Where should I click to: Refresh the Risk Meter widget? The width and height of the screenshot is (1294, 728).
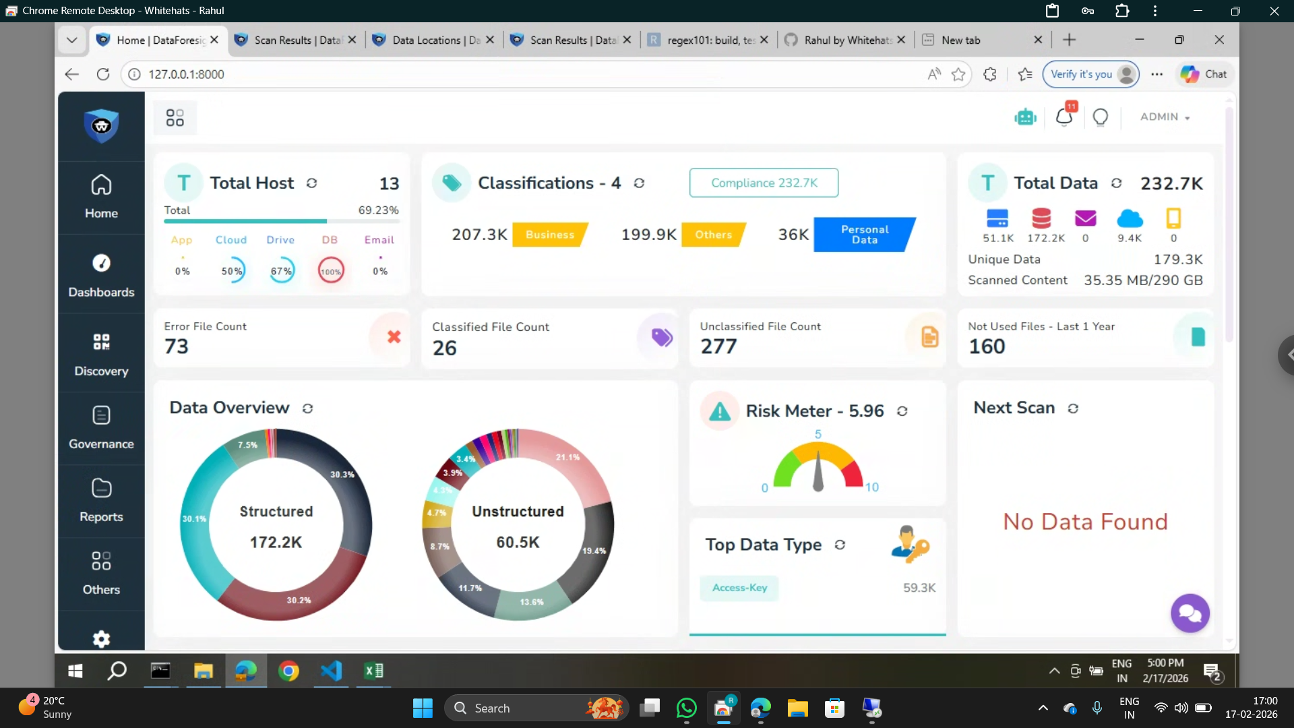pos(902,411)
